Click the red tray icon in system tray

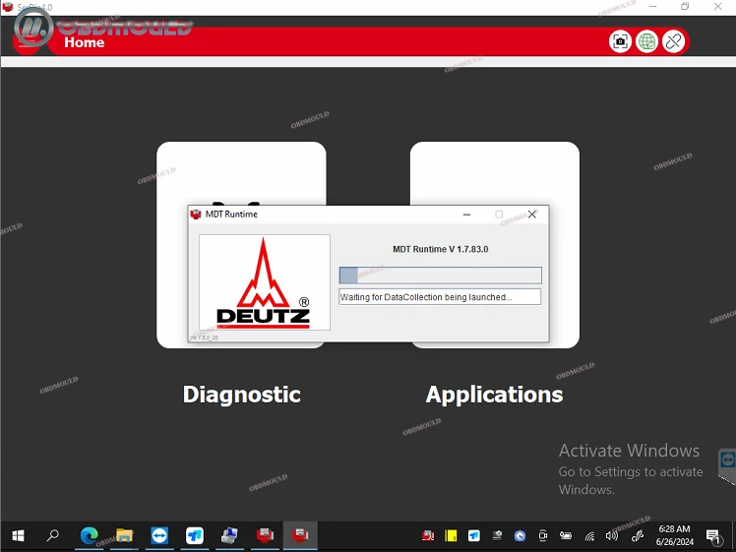point(428,535)
